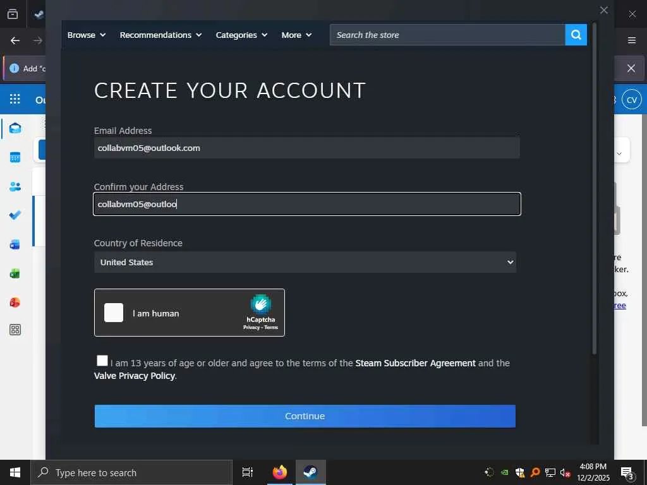This screenshot has height=485, width=647.
Task: Tick the 13 years of age agreement checkbox
Action: (102, 361)
